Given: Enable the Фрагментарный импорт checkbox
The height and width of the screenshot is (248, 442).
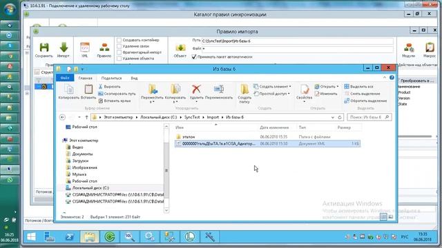Looking at the screenshot, I should tap(119, 52).
